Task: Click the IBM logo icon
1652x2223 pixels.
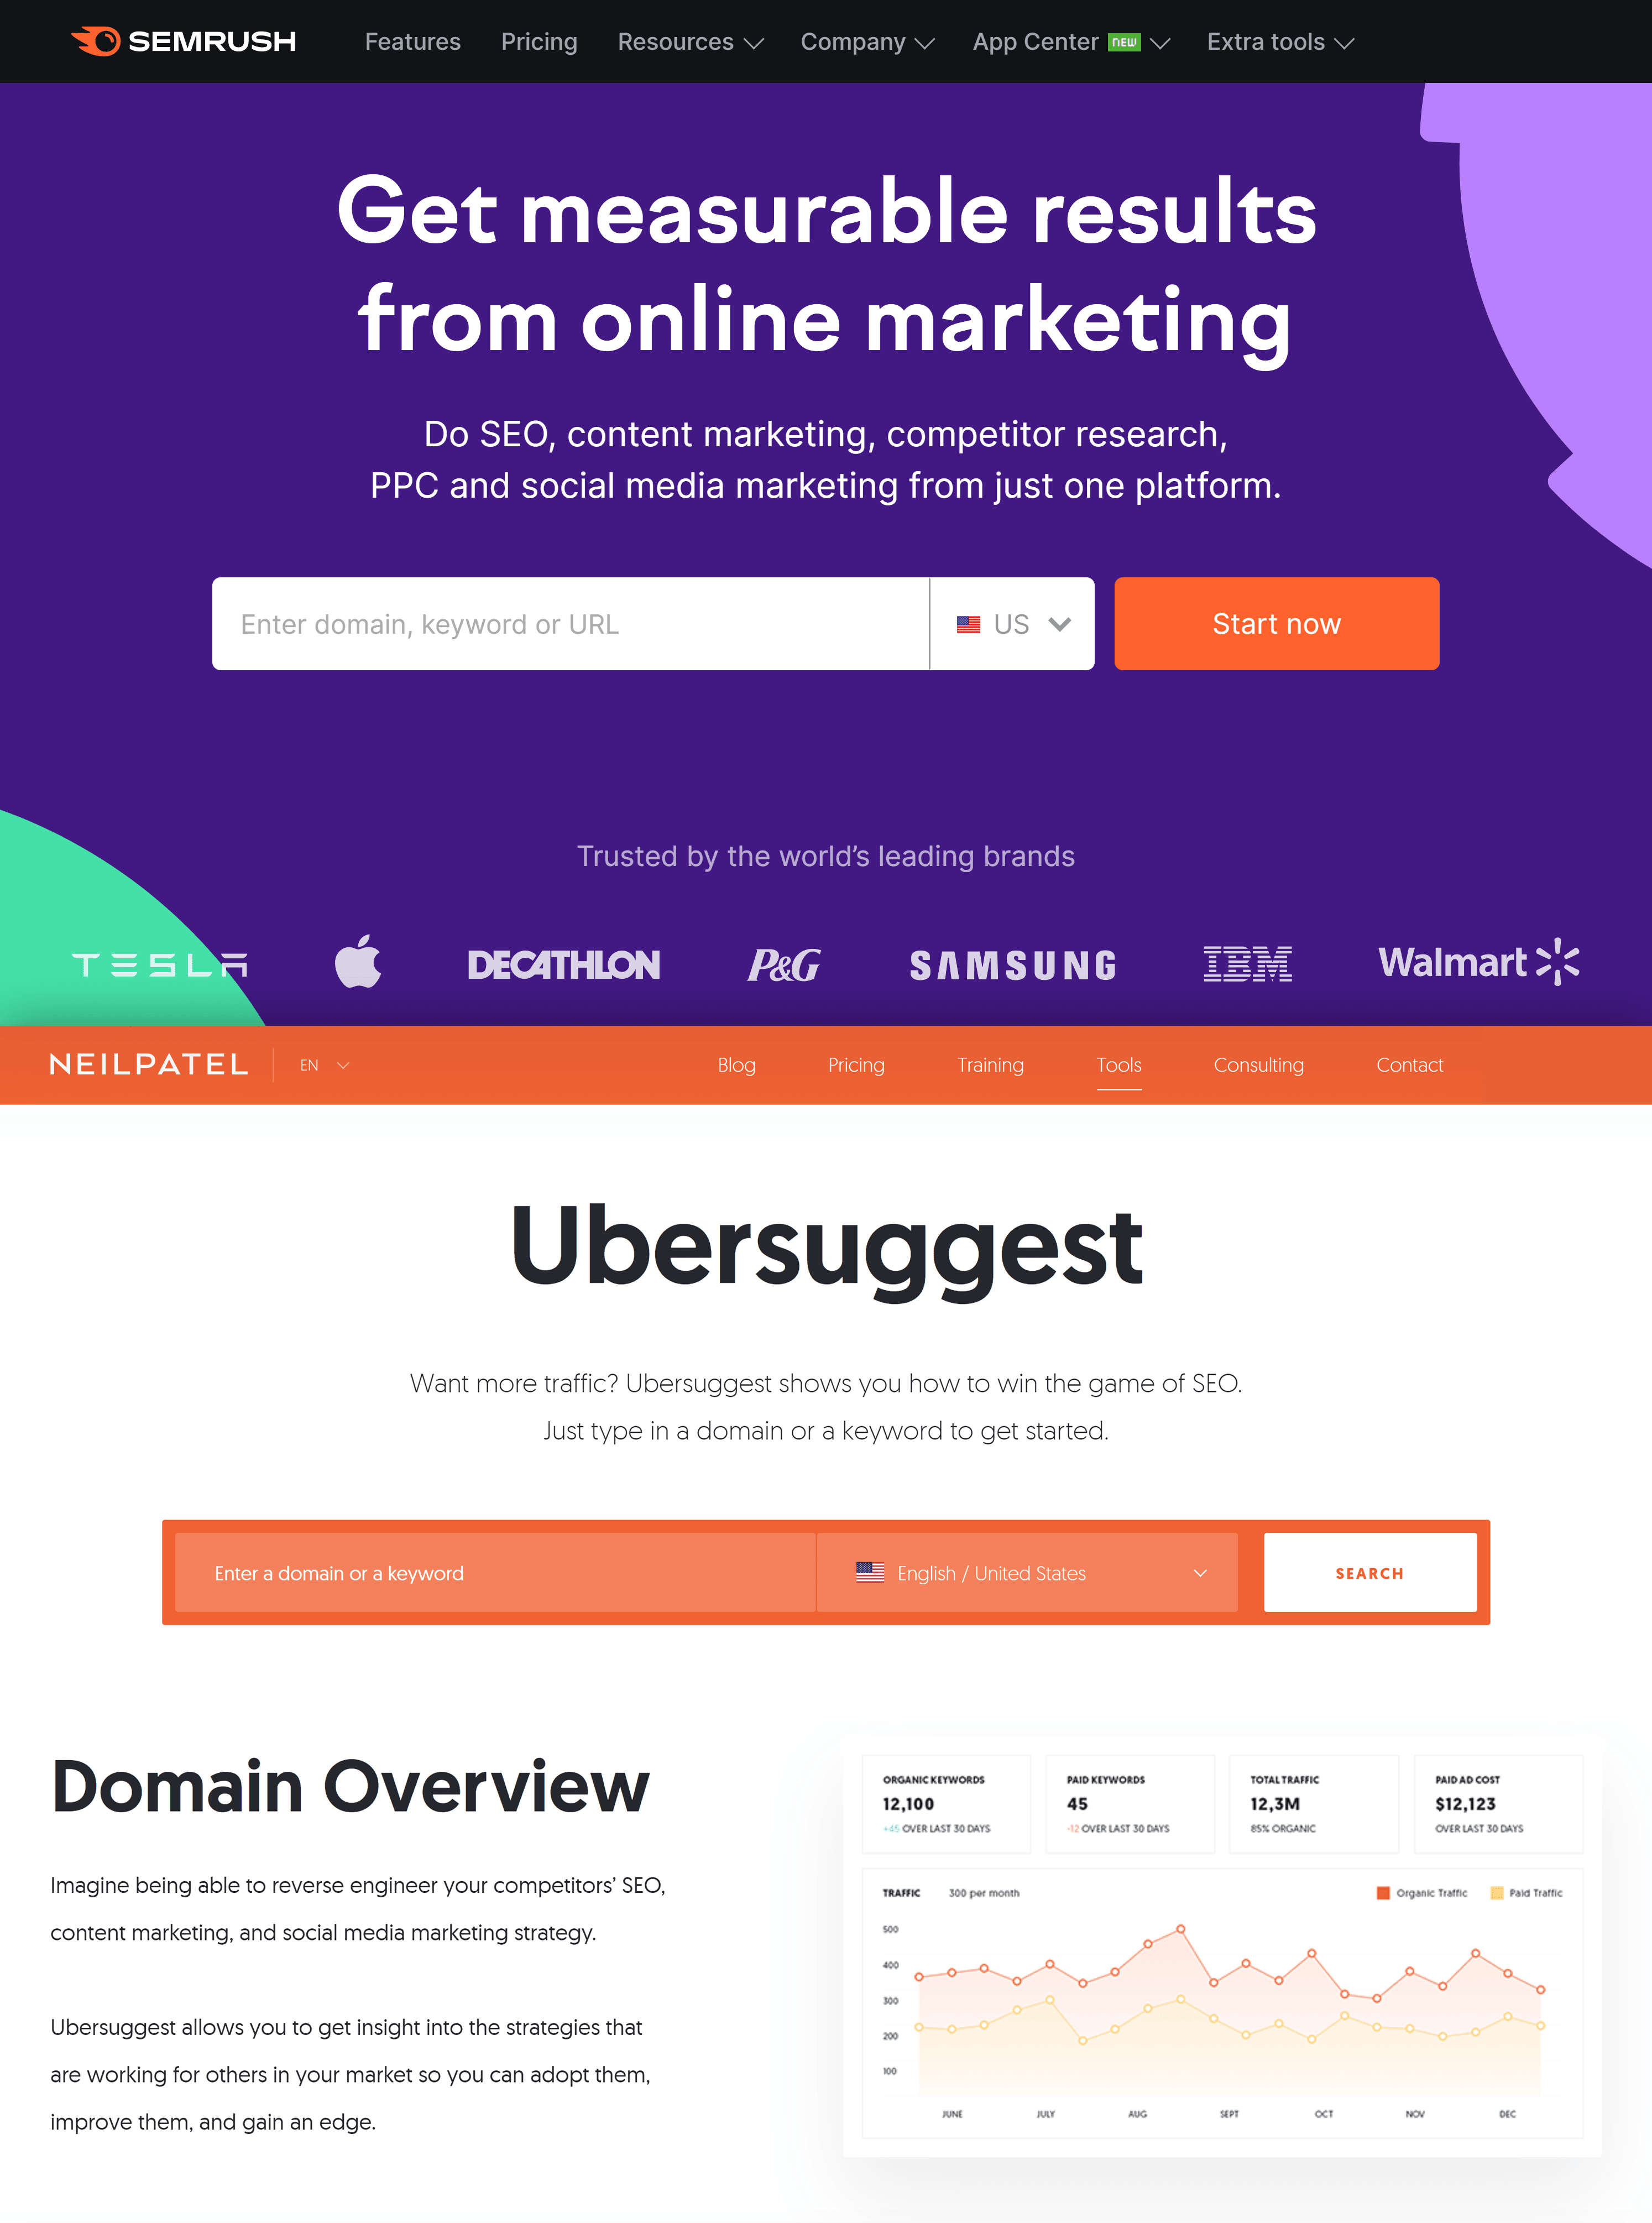Action: [1250, 963]
